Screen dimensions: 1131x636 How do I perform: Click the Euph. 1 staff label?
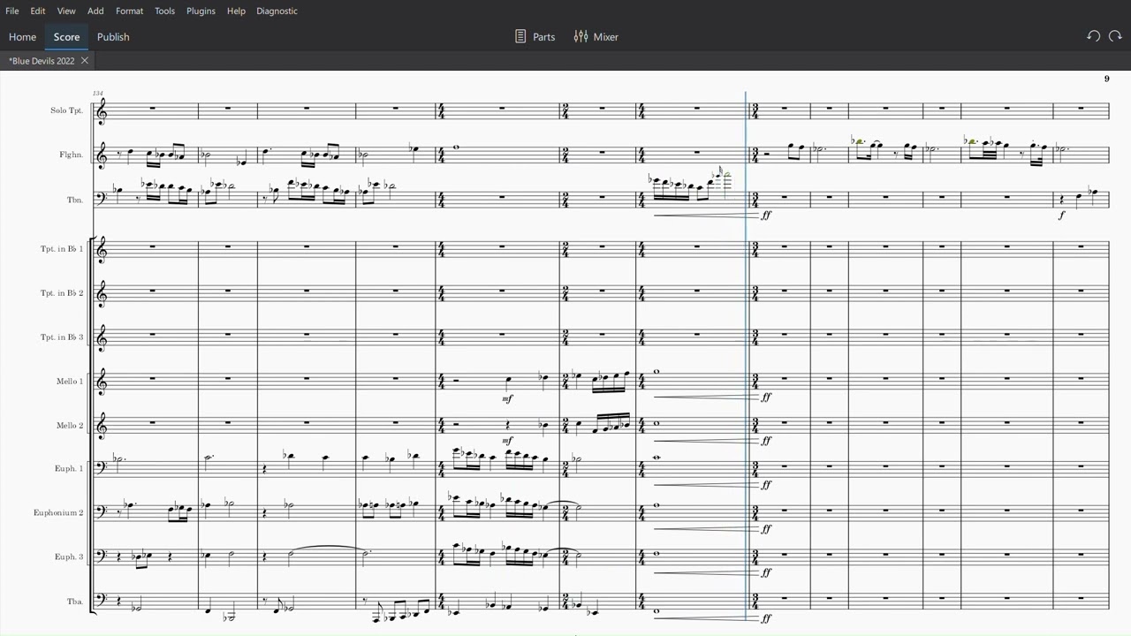(69, 468)
